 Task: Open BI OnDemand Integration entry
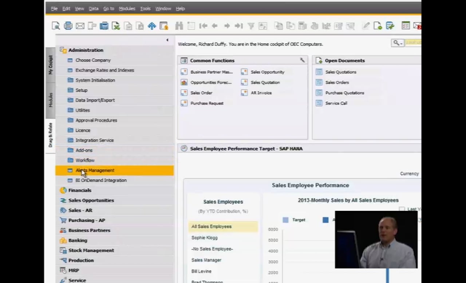click(101, 180)
